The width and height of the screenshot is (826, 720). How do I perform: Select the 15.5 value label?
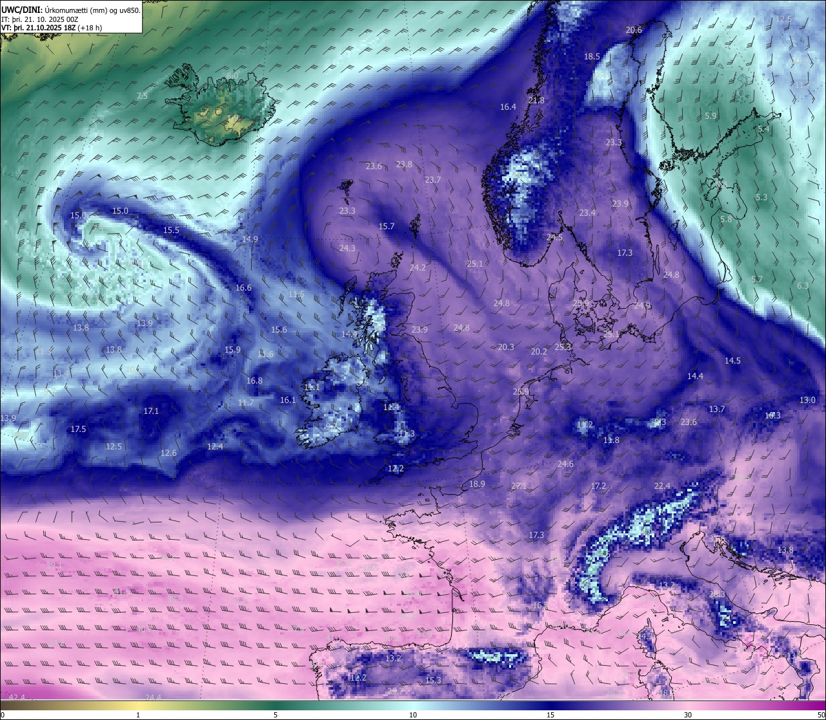(171, 230)
